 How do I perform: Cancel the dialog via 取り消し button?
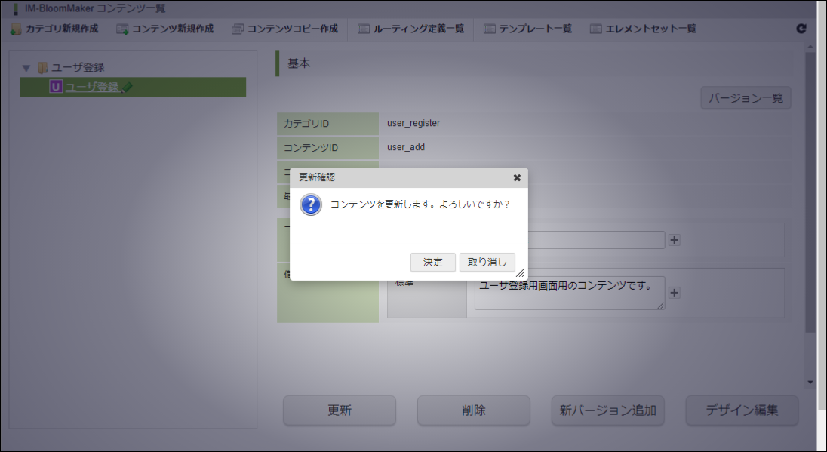487,262
